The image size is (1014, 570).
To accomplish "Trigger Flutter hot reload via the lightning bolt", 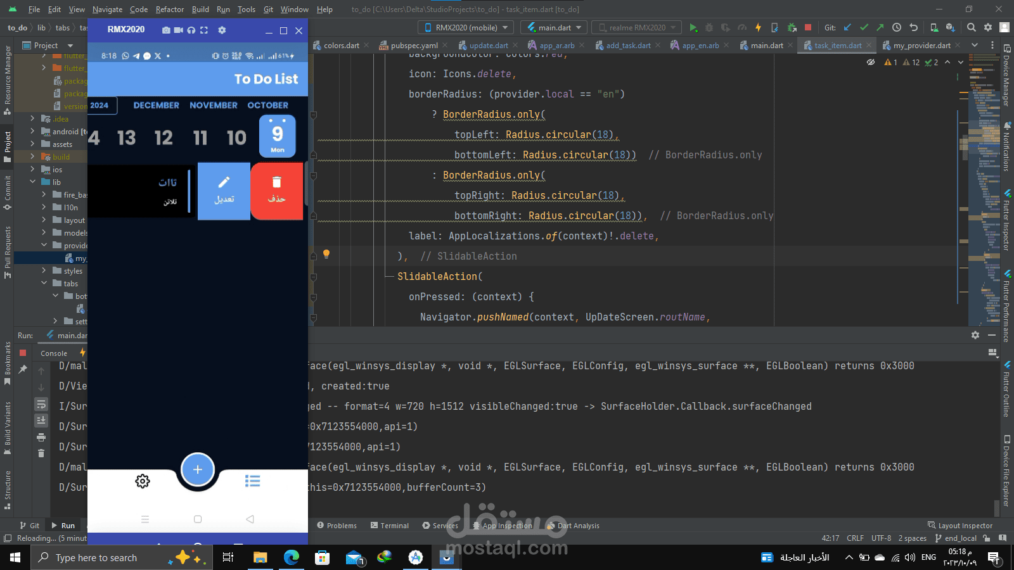I will point(758,27).
